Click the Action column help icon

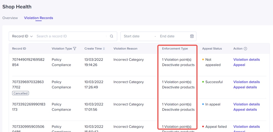tap(245, 49)
